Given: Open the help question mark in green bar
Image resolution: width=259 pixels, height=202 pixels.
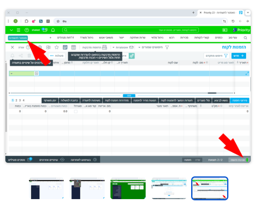Looking at the screenshot, I should coord(26,30).
